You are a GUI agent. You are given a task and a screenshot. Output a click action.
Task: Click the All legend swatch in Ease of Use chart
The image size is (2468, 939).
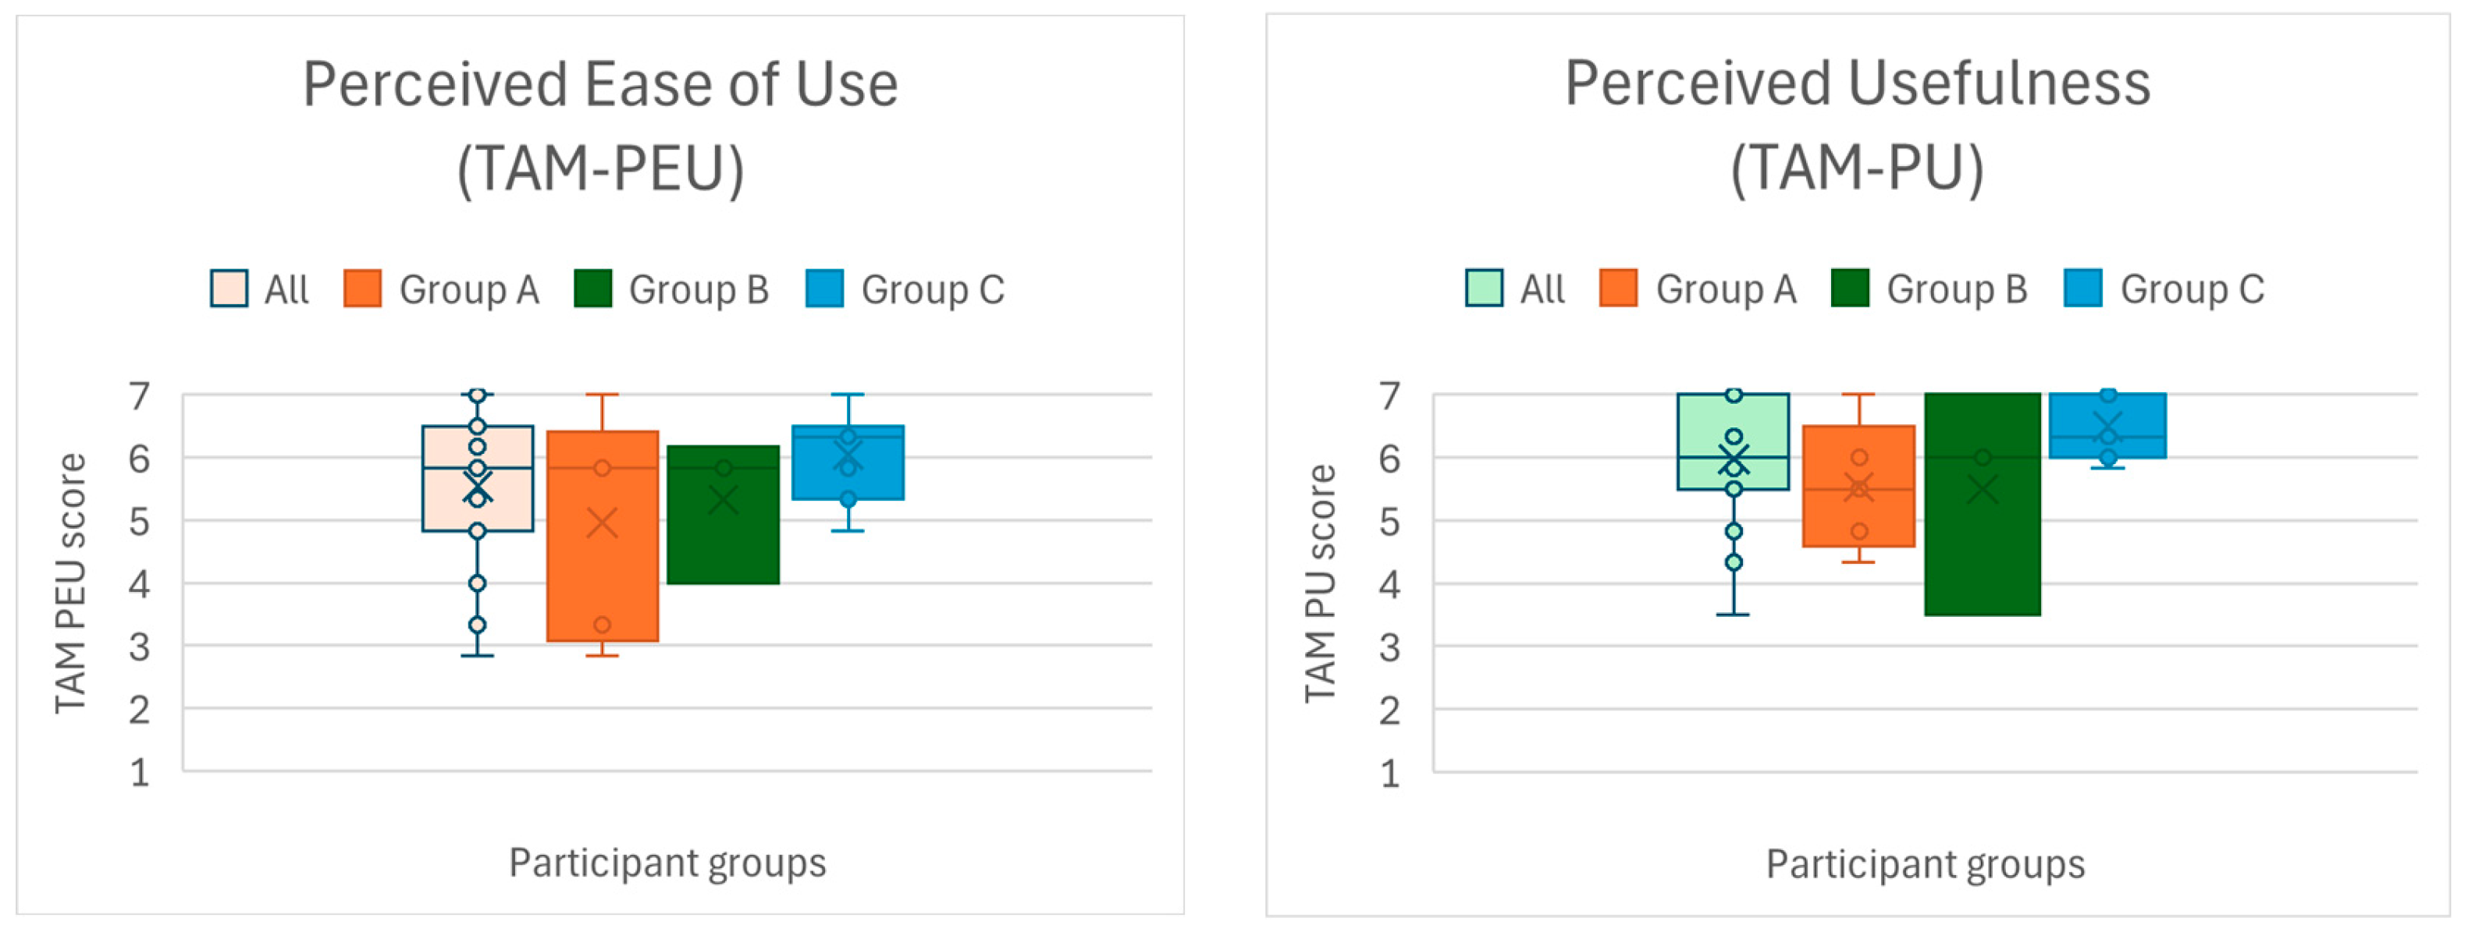click(x=229, y=288)
